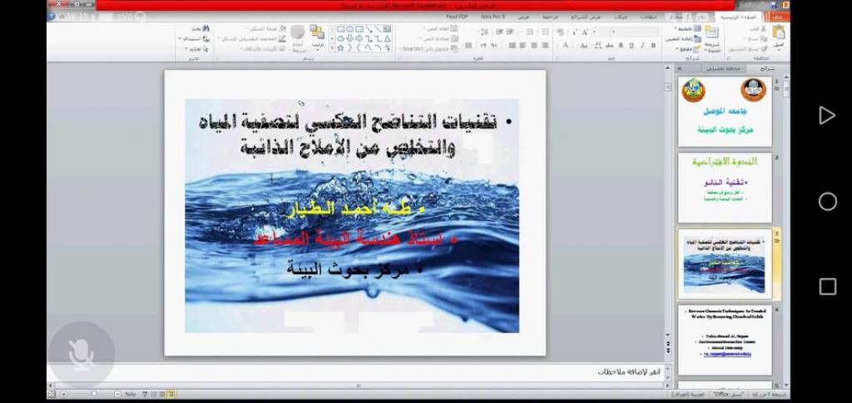This screenshot has width=852, height=403.
Task: Toggle Bold text formatting
Action: (x=654, y=45)
